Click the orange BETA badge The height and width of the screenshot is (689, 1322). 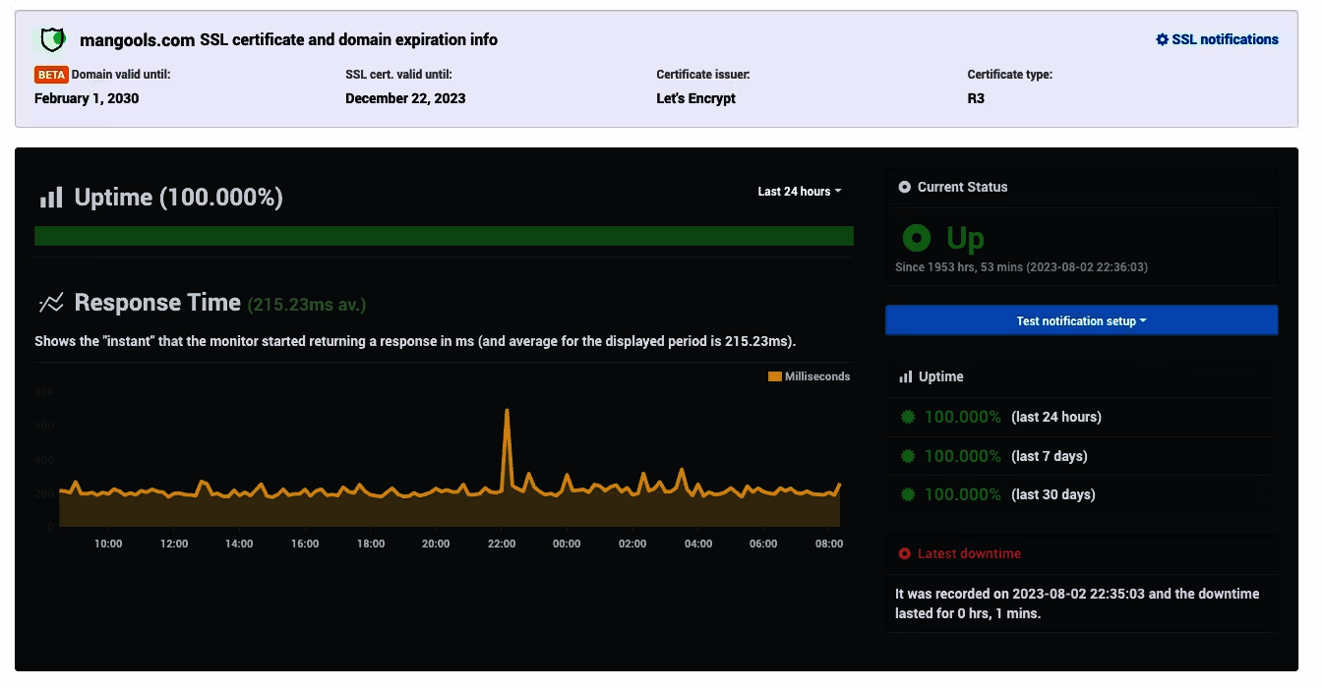tap(51, 75)
